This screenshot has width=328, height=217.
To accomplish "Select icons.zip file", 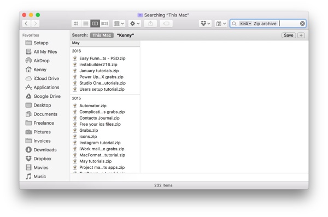I will tap(88, 137).
